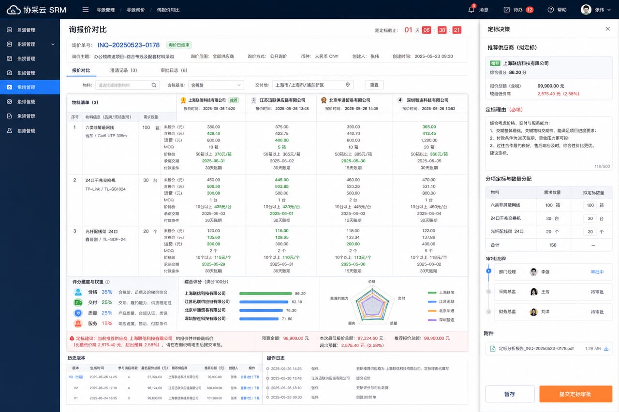Image resolution: width=619 pixels, height=412 pixels.
Task: Click the 拟定标数量 field for 六类非屏蔽网线
Action: point(590,205)
